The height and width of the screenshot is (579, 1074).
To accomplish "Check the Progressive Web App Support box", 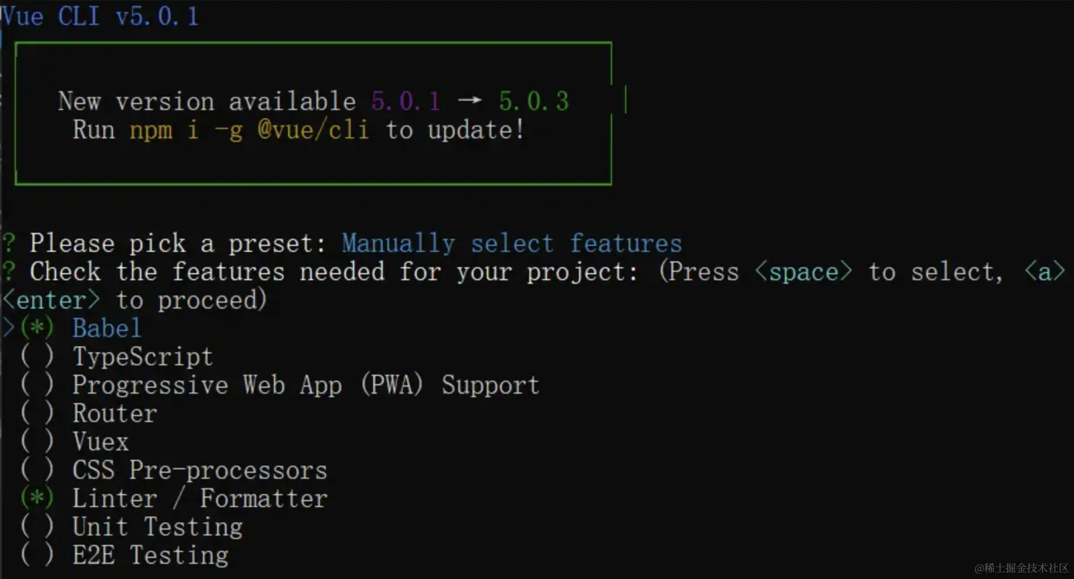I will [37, 385].
